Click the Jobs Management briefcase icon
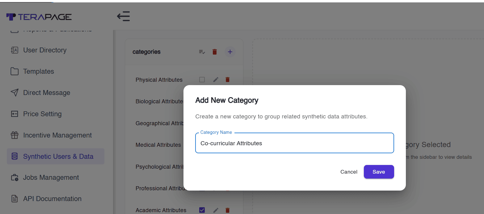The height and width of the screenshot is (214, 484). (15, 178)
